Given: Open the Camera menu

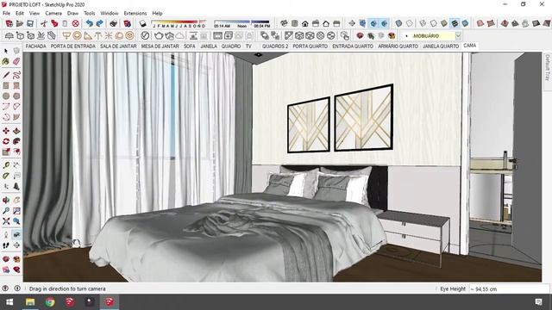Looking at the screenshot, I should point(53,13).
